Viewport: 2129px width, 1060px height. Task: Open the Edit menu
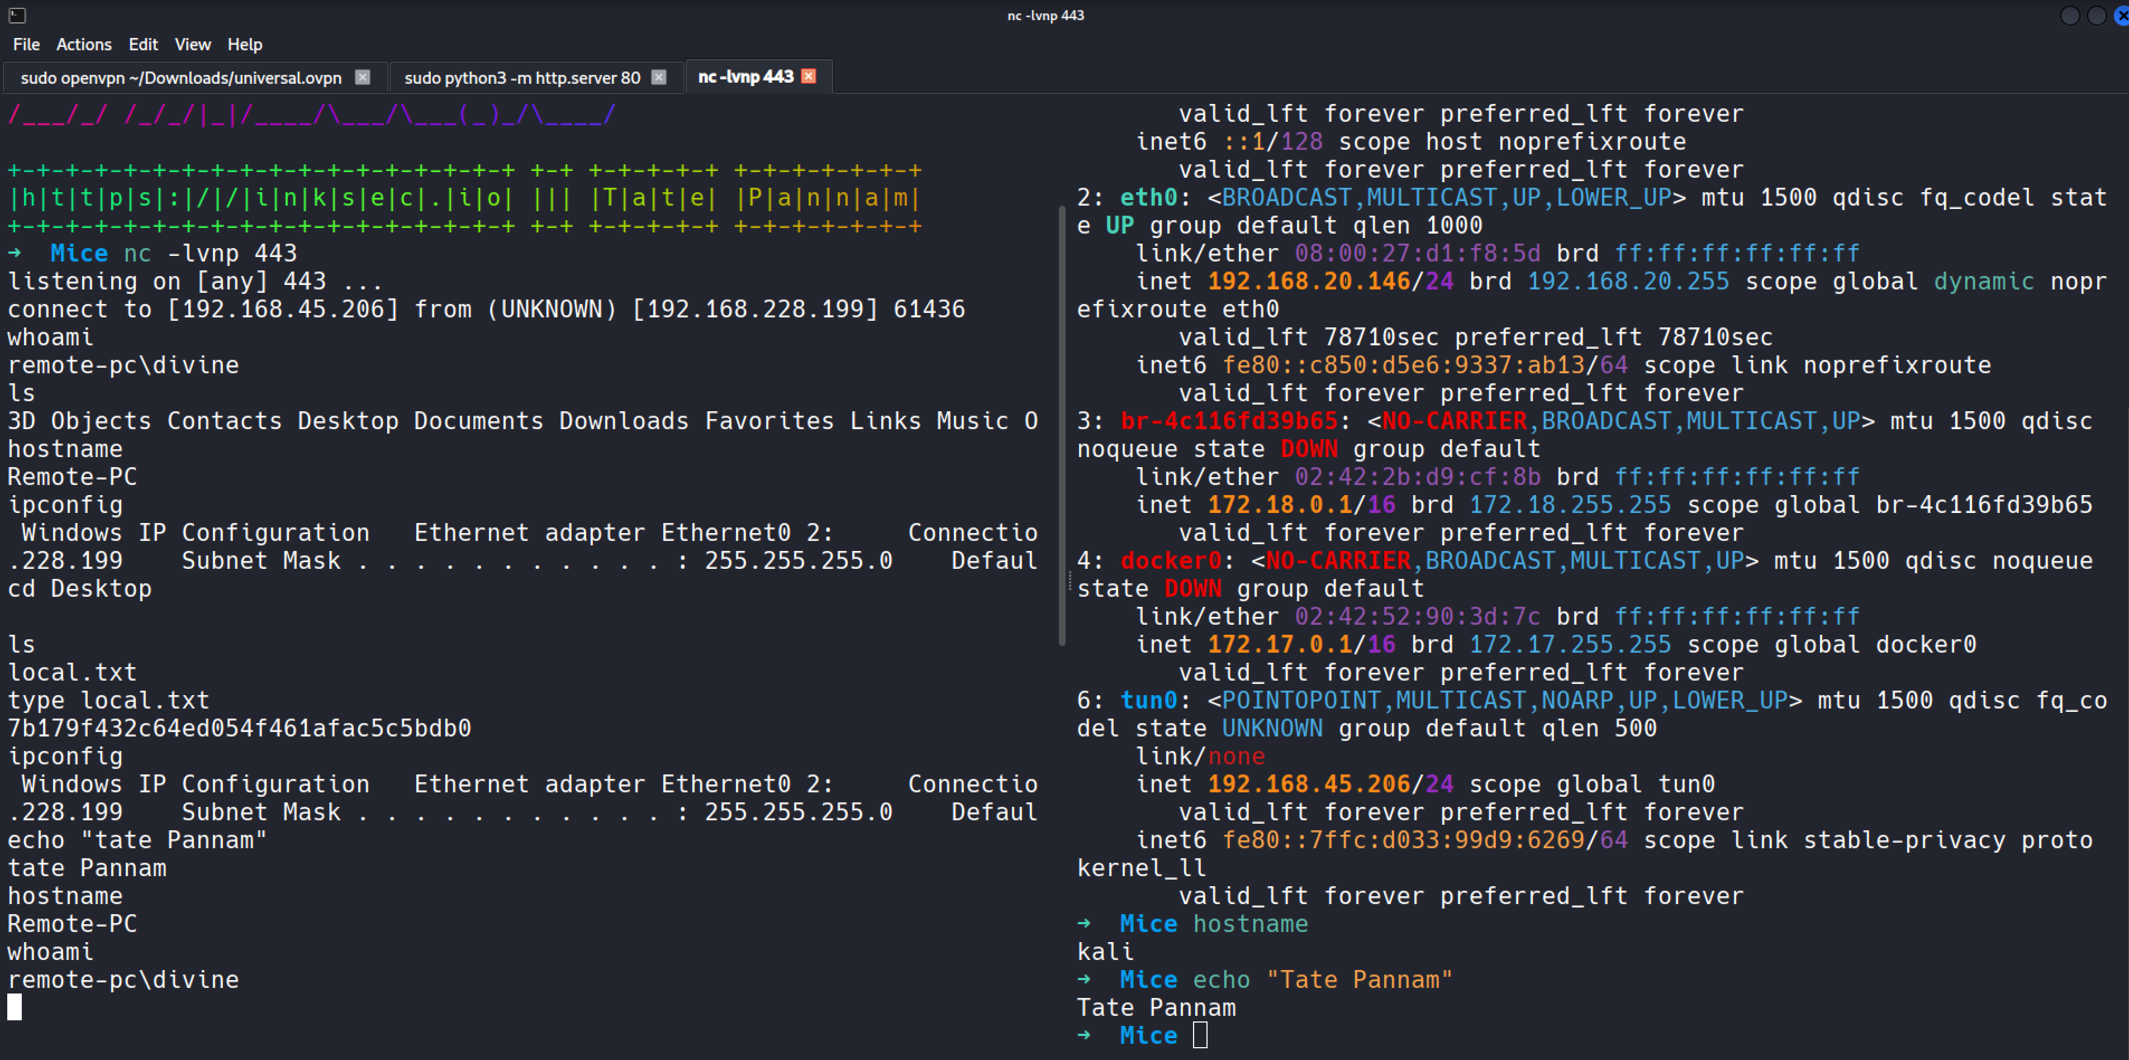pos(143,45)
